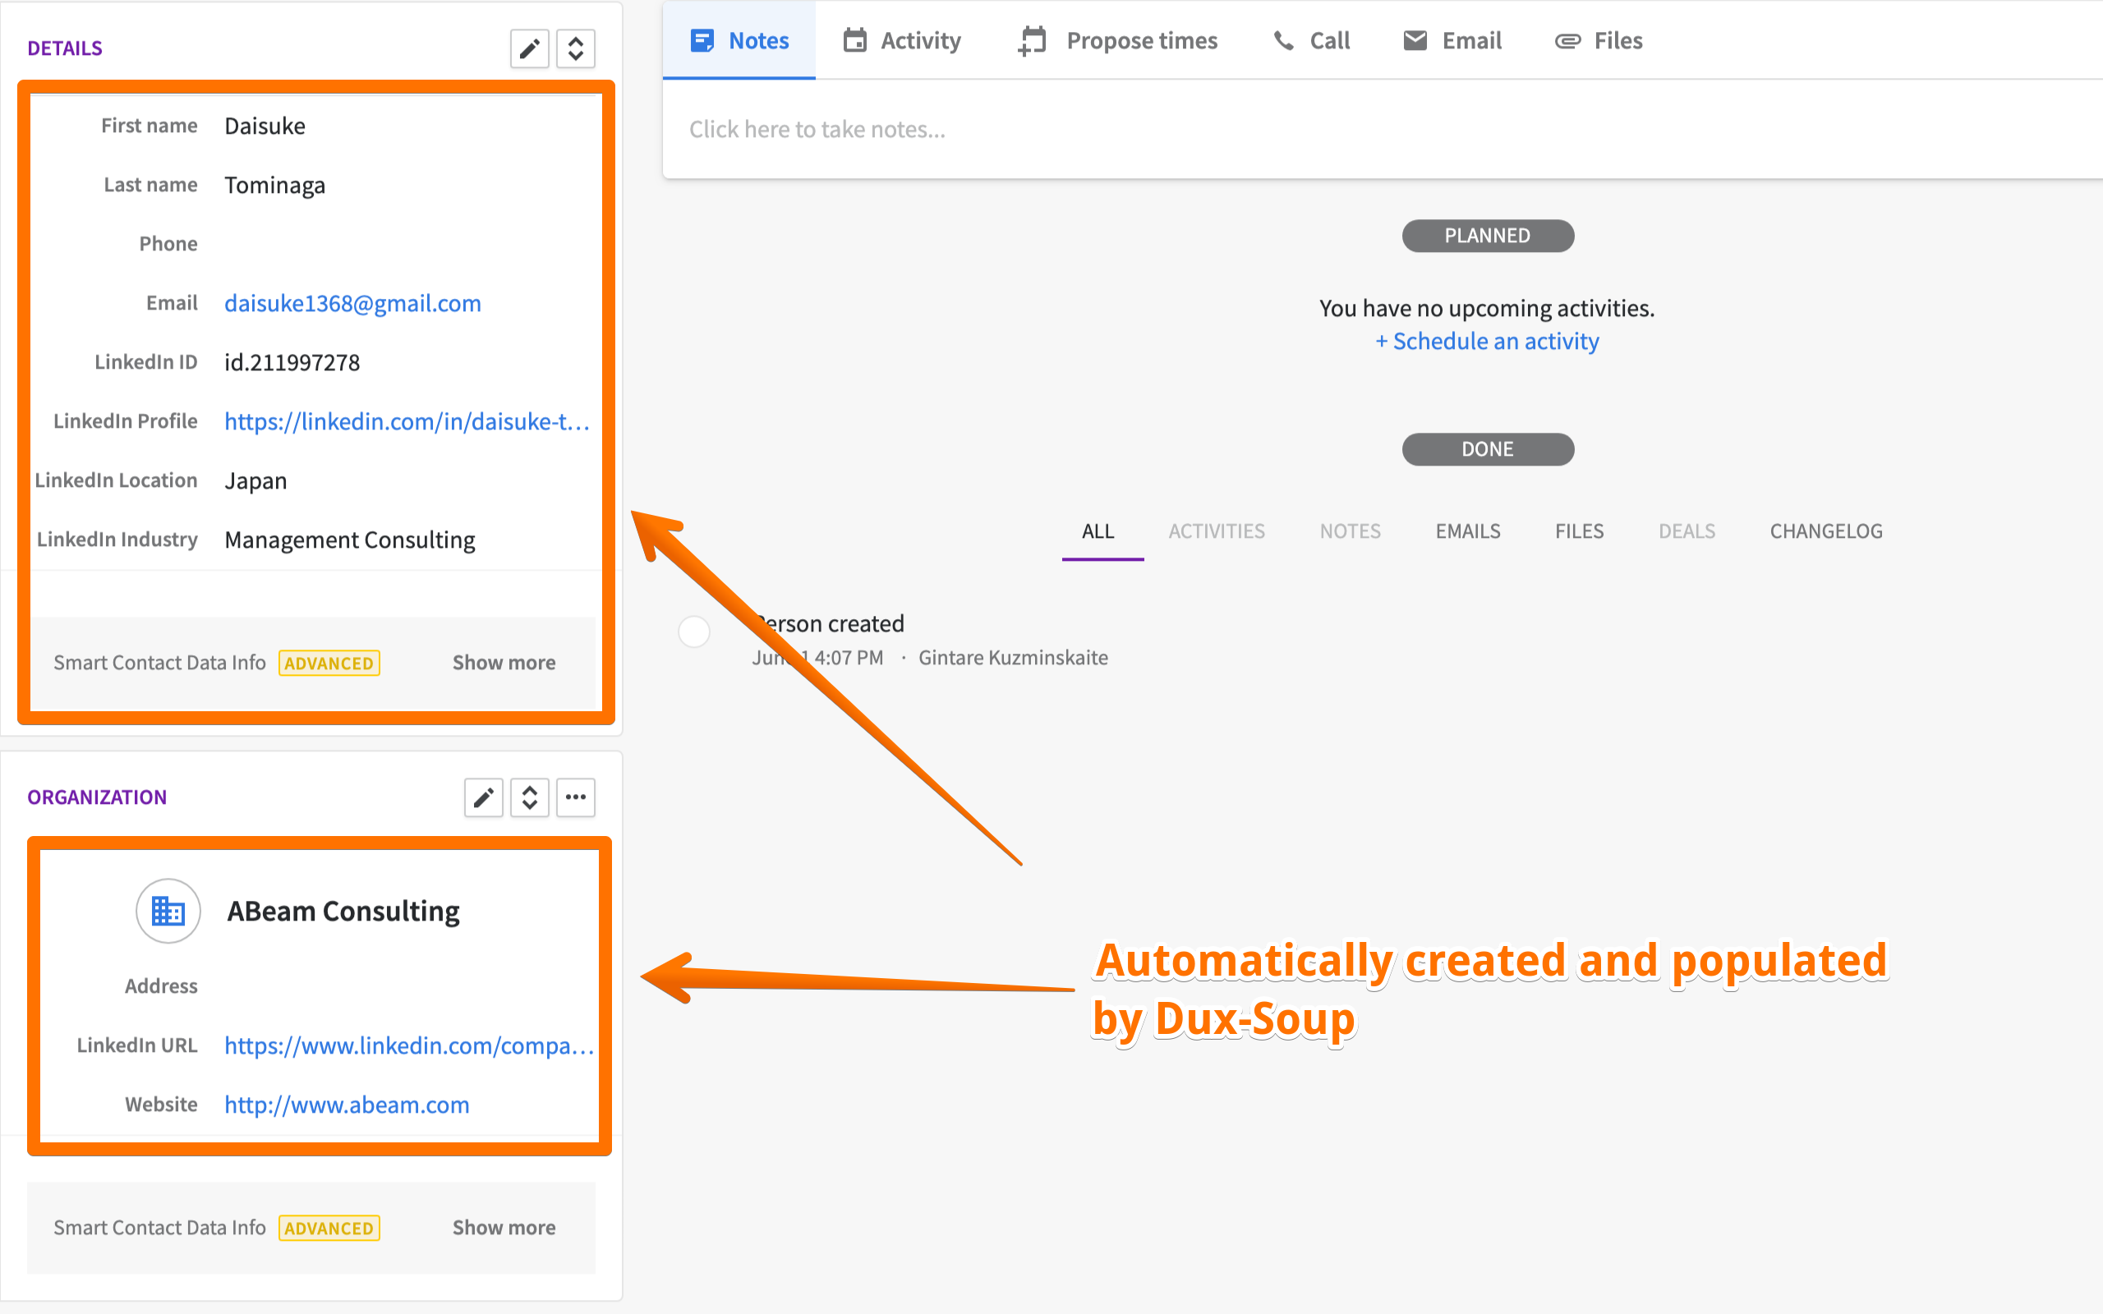Collapse the Organization section with the chevron icon

click(x=529, y=797)
